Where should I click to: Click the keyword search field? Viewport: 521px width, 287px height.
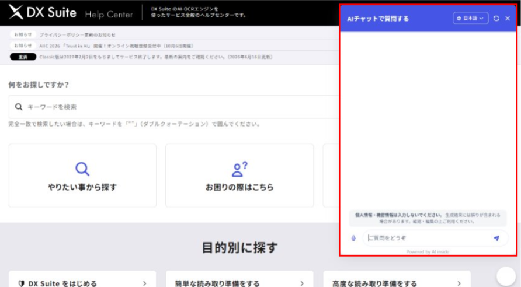pos(174,107)
